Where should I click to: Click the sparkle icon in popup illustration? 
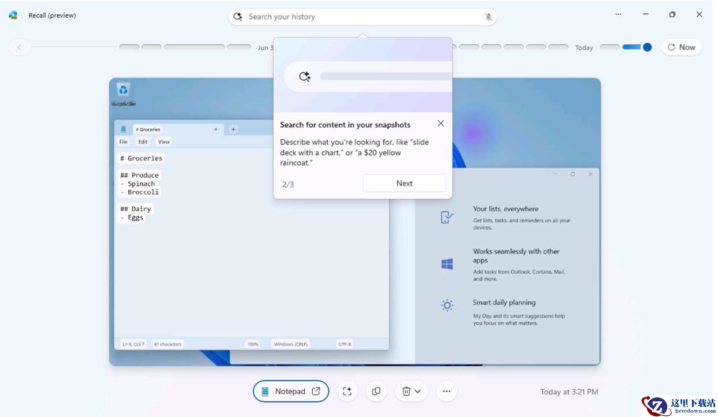tap(305, 76)
